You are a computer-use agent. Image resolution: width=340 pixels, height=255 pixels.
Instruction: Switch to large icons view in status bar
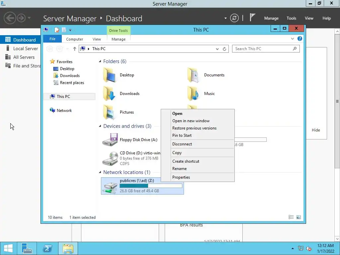tap(298, 217)
